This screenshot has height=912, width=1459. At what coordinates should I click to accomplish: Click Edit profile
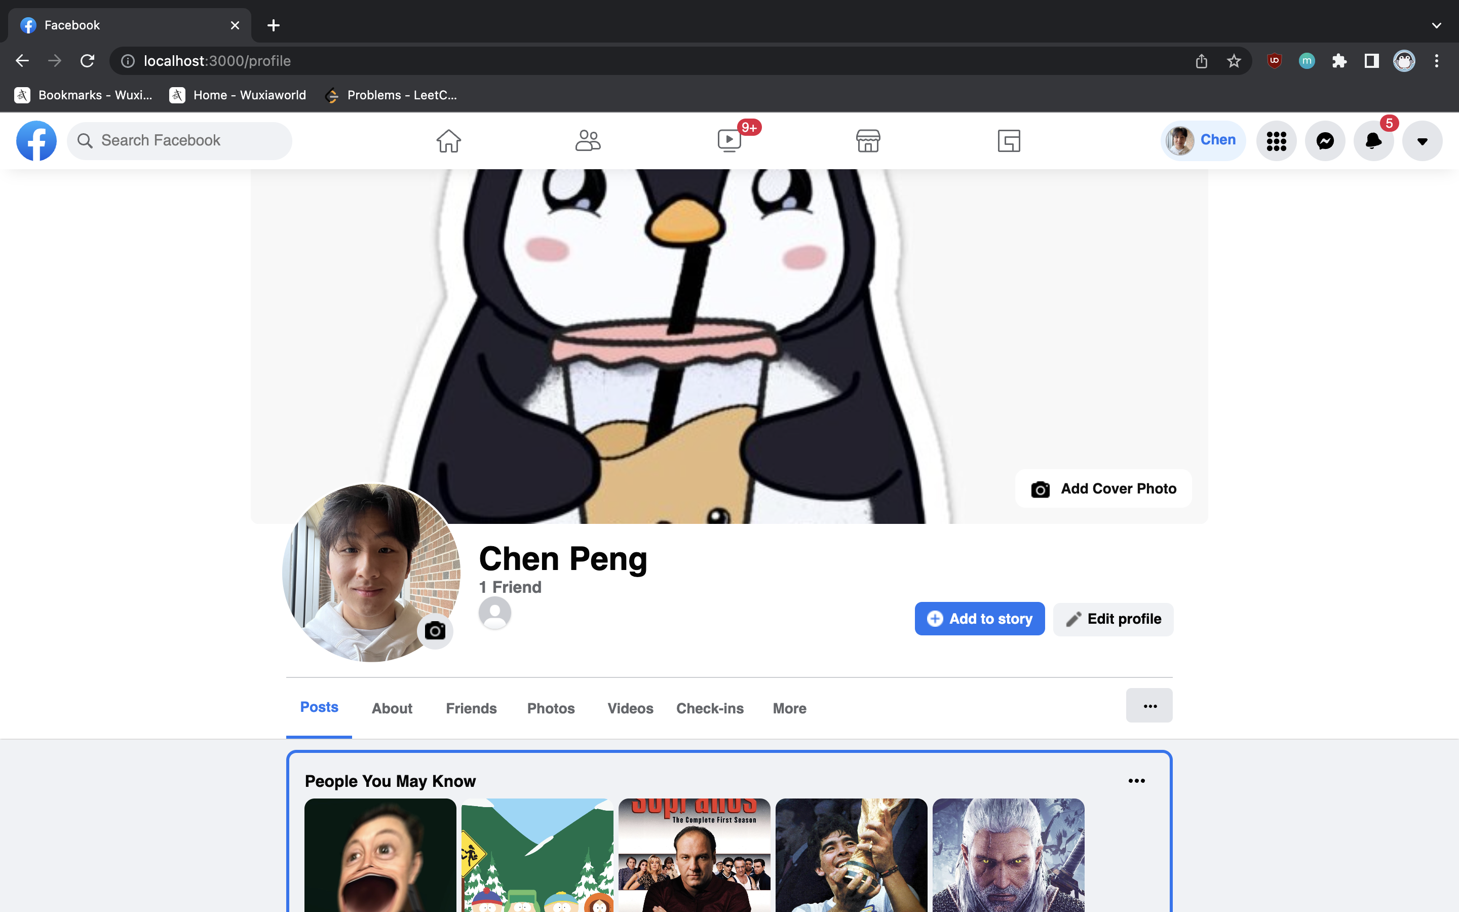(1113, 618)
